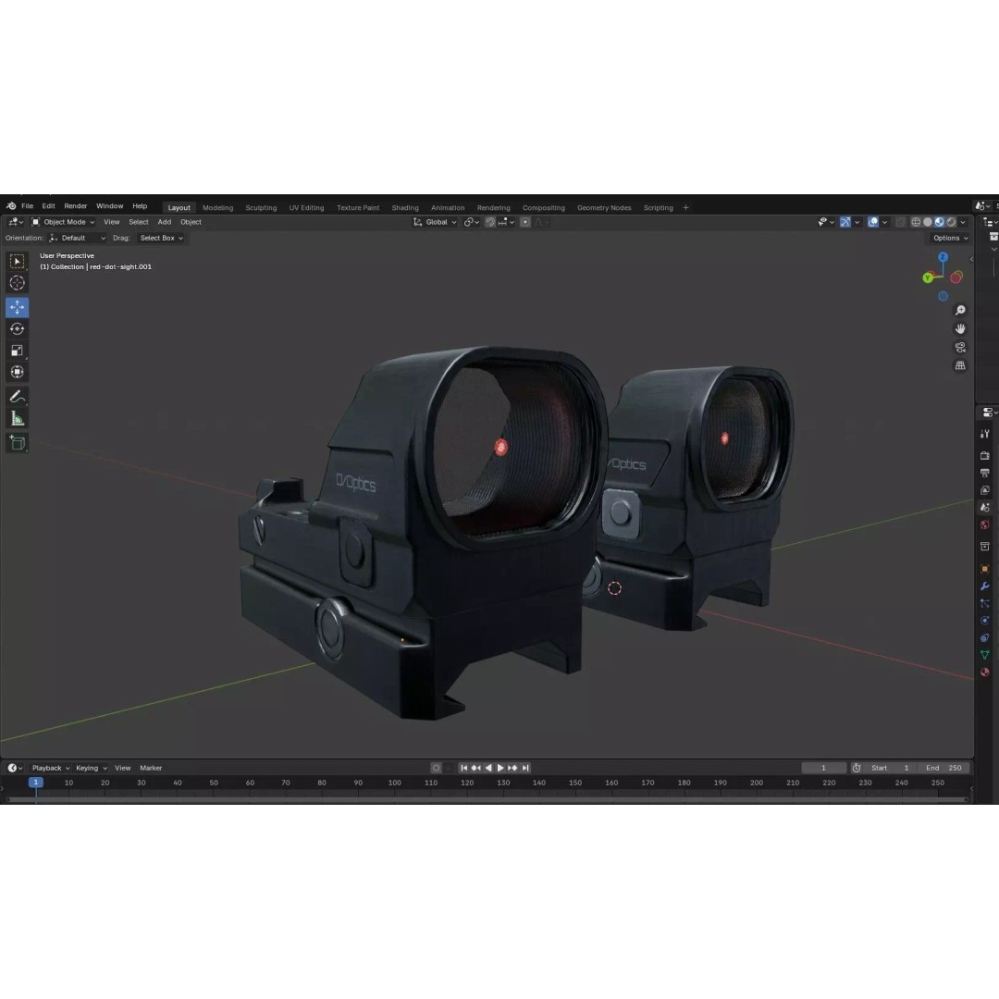Click the pan view hand icon
999x999 pixels.
tap(960, 328)
